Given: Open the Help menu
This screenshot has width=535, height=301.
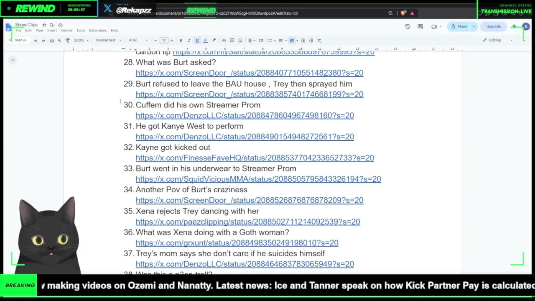Looking at the screenshot, I should point(115,31).
